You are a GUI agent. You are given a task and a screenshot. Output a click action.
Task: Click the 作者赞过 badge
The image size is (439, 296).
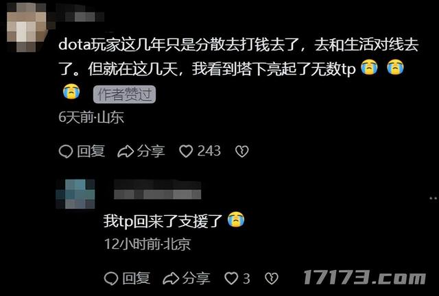[x=124, y=95]
